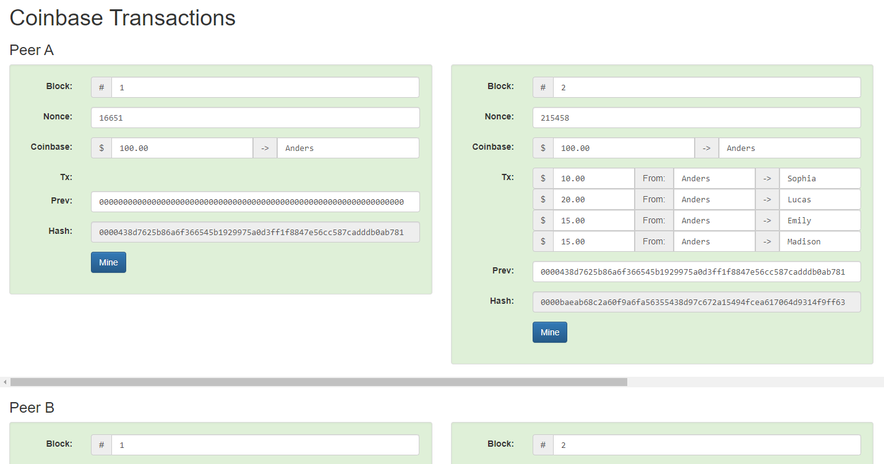Click the "Peer B" heading
The image size is (884, 464).
click(32, 408)
